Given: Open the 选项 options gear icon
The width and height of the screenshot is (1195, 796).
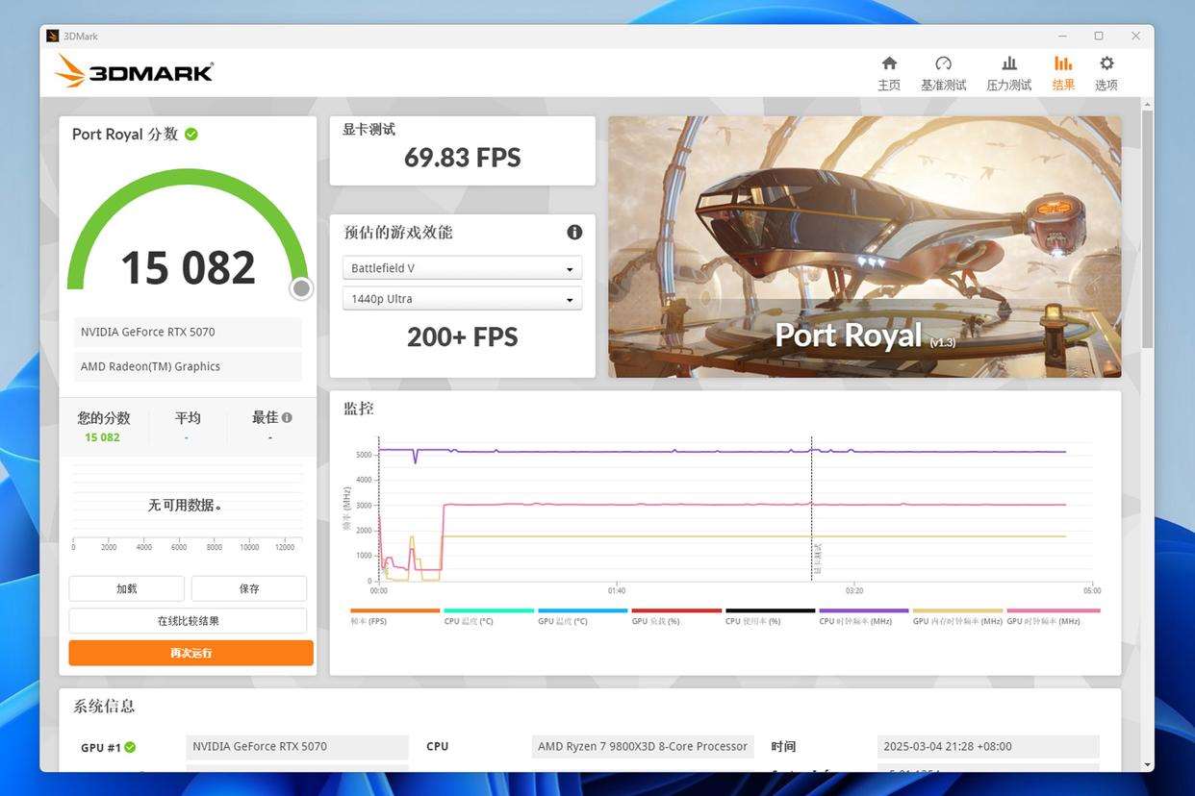Looking at the screenshot, I should (1106, 63).
